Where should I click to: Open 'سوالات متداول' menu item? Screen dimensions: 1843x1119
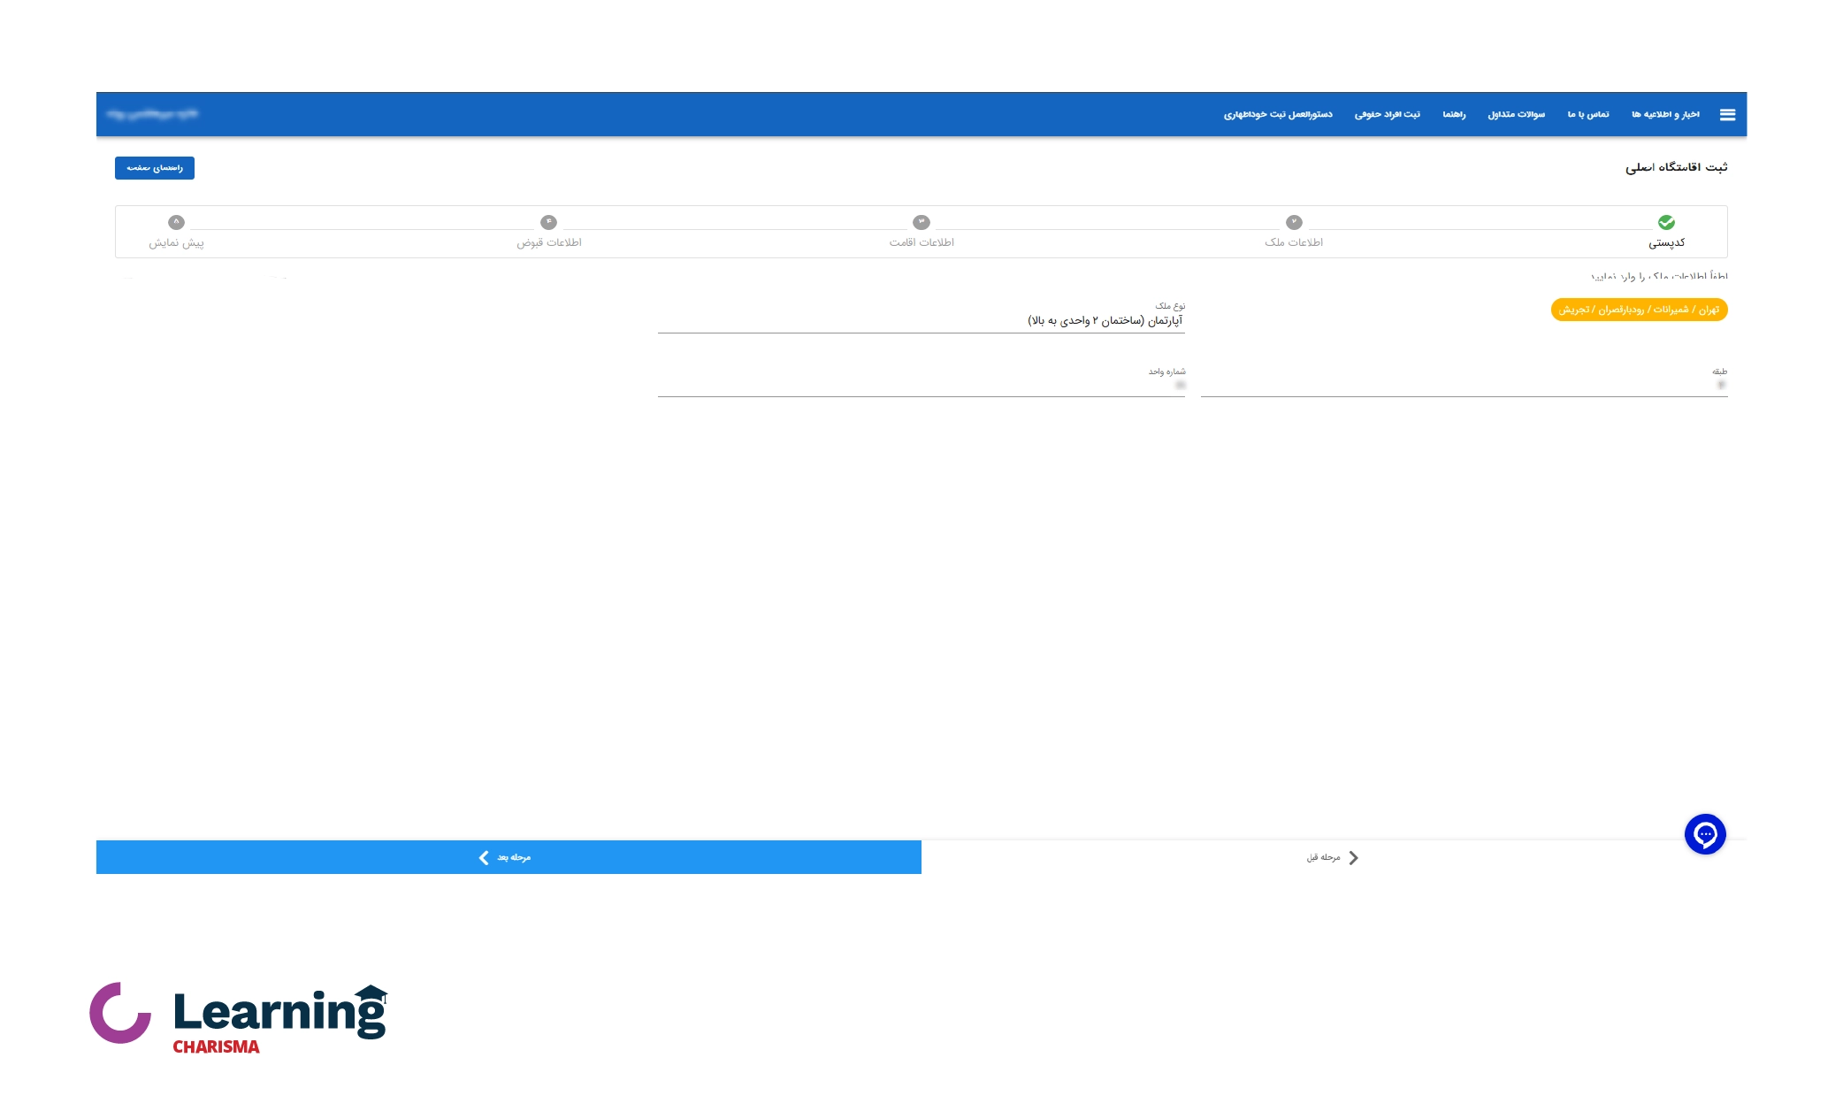pos(1516,115)
